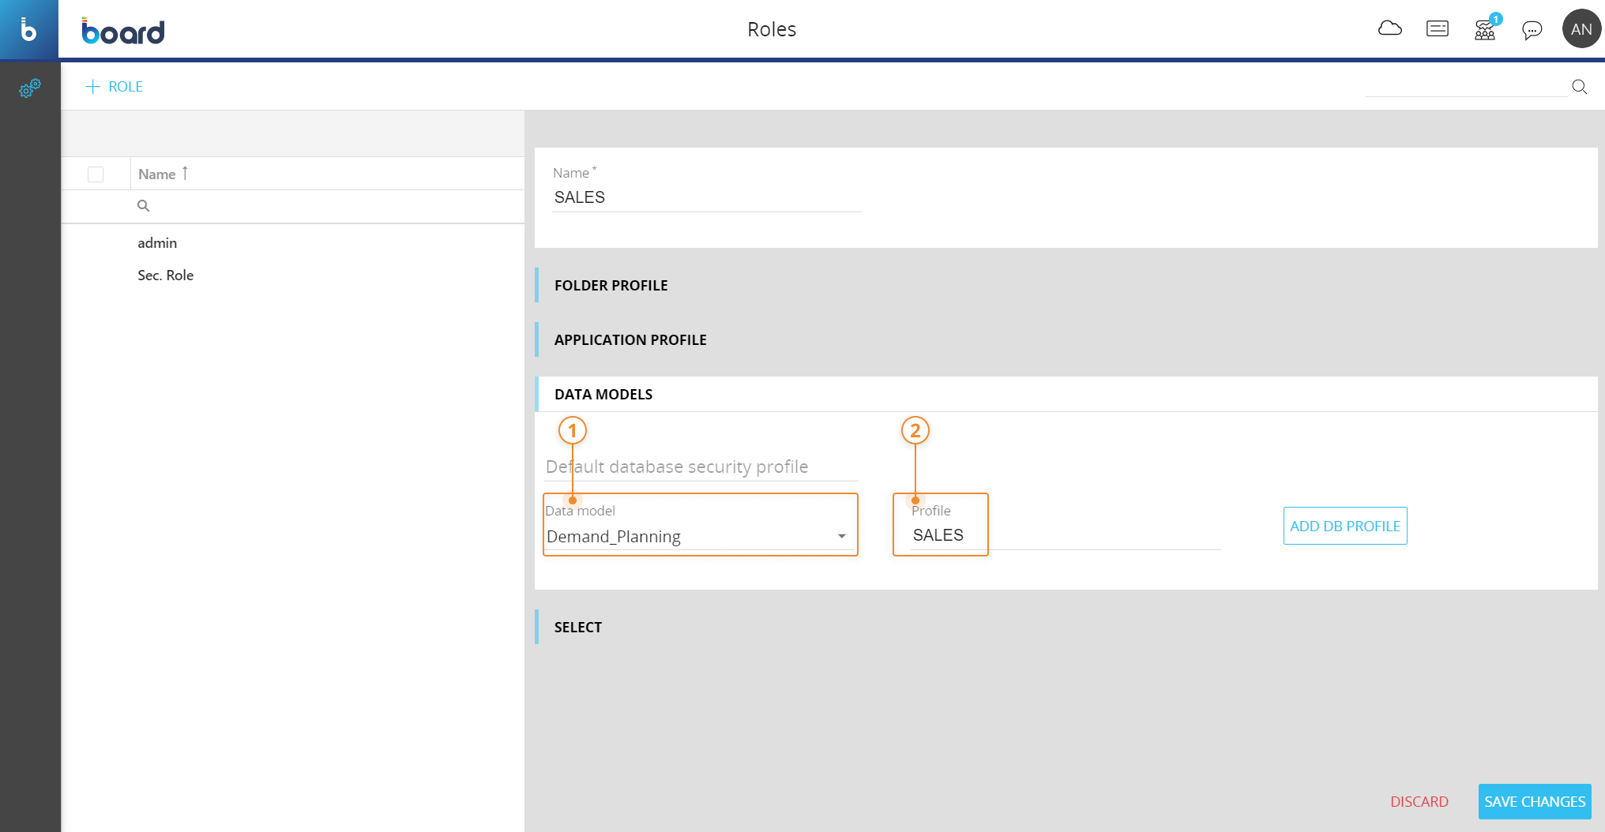
Task: Click the Board home logo icon
Action: [x=28, y=29]
